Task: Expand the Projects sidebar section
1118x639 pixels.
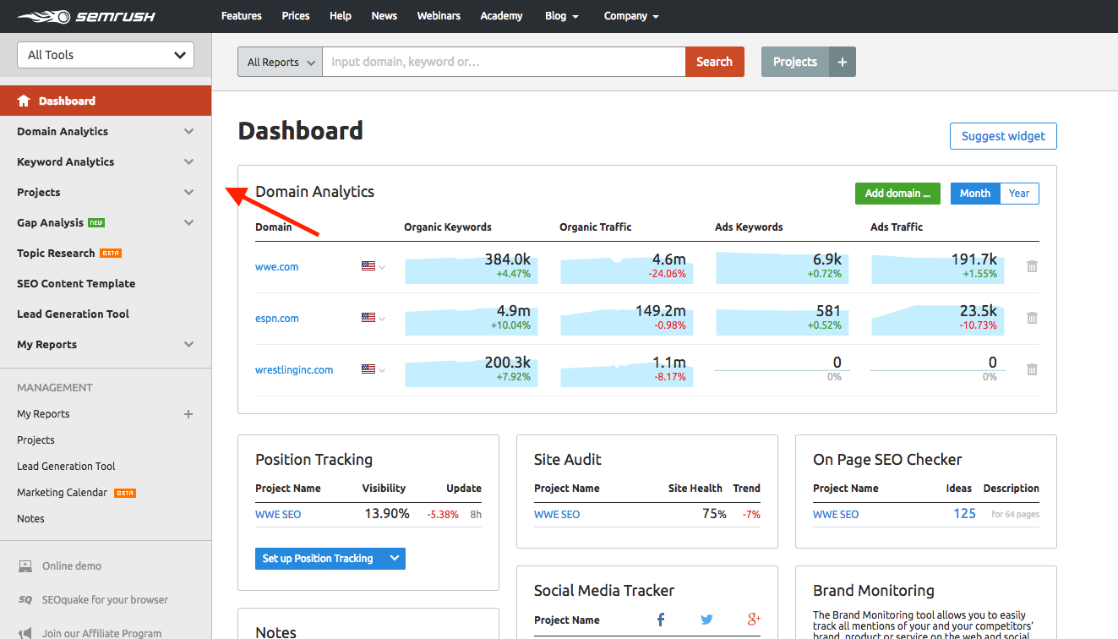Action: [188, 193]
